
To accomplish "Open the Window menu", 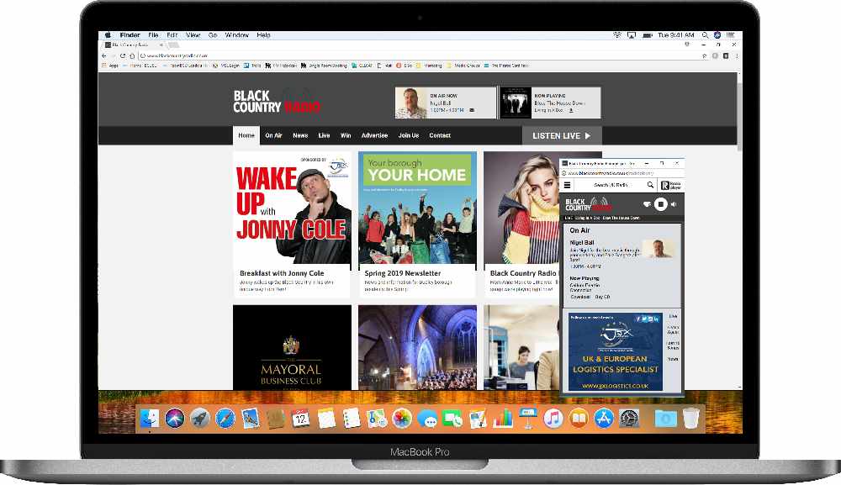I will (x=236, y=35).
